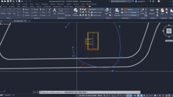
Task: Switch to the Express Tools ribbon tab
Action: click(57, 6)
